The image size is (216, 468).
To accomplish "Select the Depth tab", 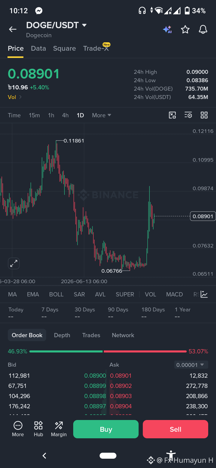I will coord(62,335).
